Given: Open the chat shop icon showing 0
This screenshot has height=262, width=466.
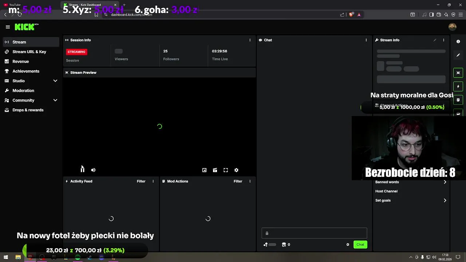Looking at the screenshot, I should [286, 245].
